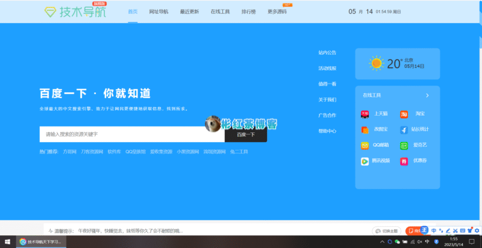
Task: Open the 上天猫 Tmall icon
Action: (x=365, y=114)
